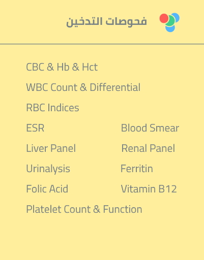Click the bottom blue circle in logo
The width and height of the screenshot is (204, 260).
click(x=170, y=28)
